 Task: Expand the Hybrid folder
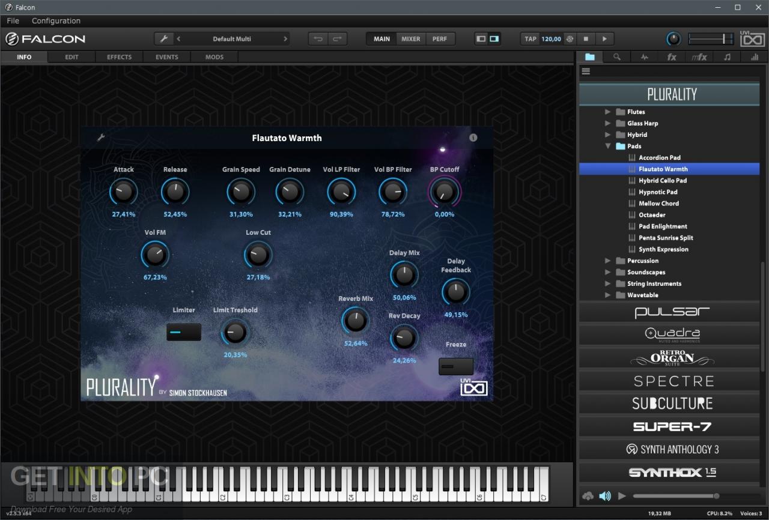(607, 135)
